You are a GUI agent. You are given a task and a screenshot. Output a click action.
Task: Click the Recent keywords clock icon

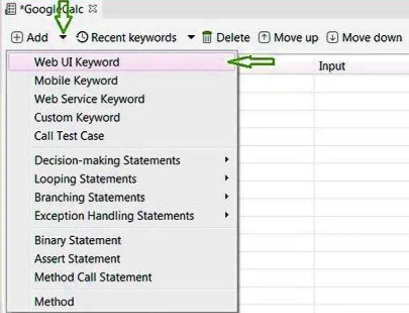[x=82, y=38]
